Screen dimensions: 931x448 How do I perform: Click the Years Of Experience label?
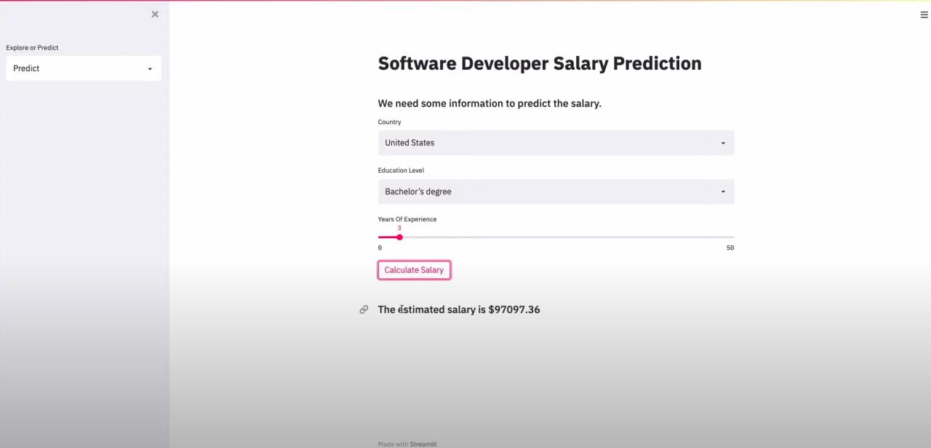pyautogui.click(x=407, y=219)
